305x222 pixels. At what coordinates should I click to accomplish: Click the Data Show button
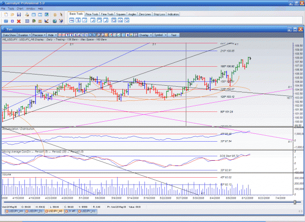[9, 35]
